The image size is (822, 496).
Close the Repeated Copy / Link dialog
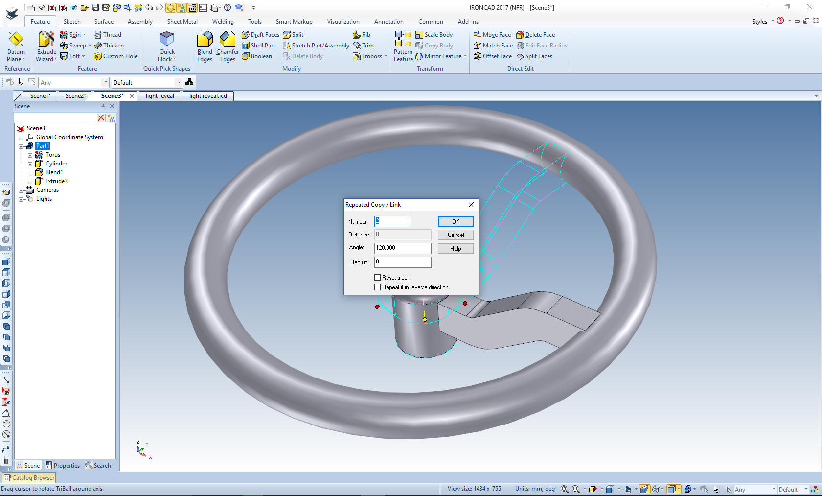471,205
